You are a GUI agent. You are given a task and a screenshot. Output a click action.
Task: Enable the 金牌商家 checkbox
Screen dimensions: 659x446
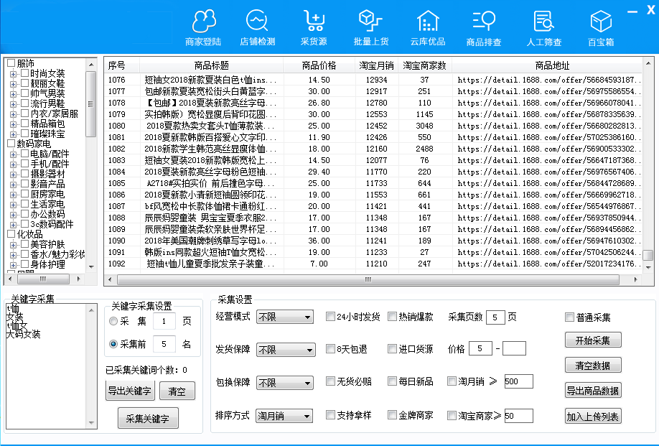(x=392, y=415)
